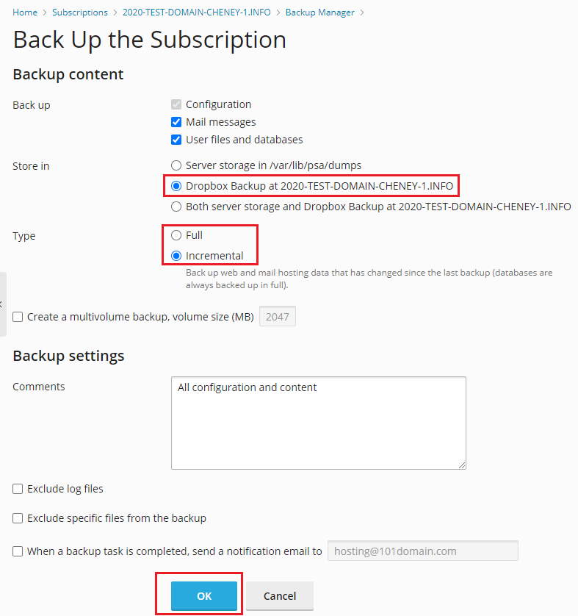Click the notification email address field

(x=422, y=551)
